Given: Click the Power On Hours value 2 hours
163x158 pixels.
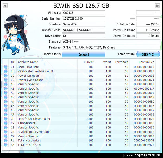Looking at the screenshot, I should coord(148,36).
